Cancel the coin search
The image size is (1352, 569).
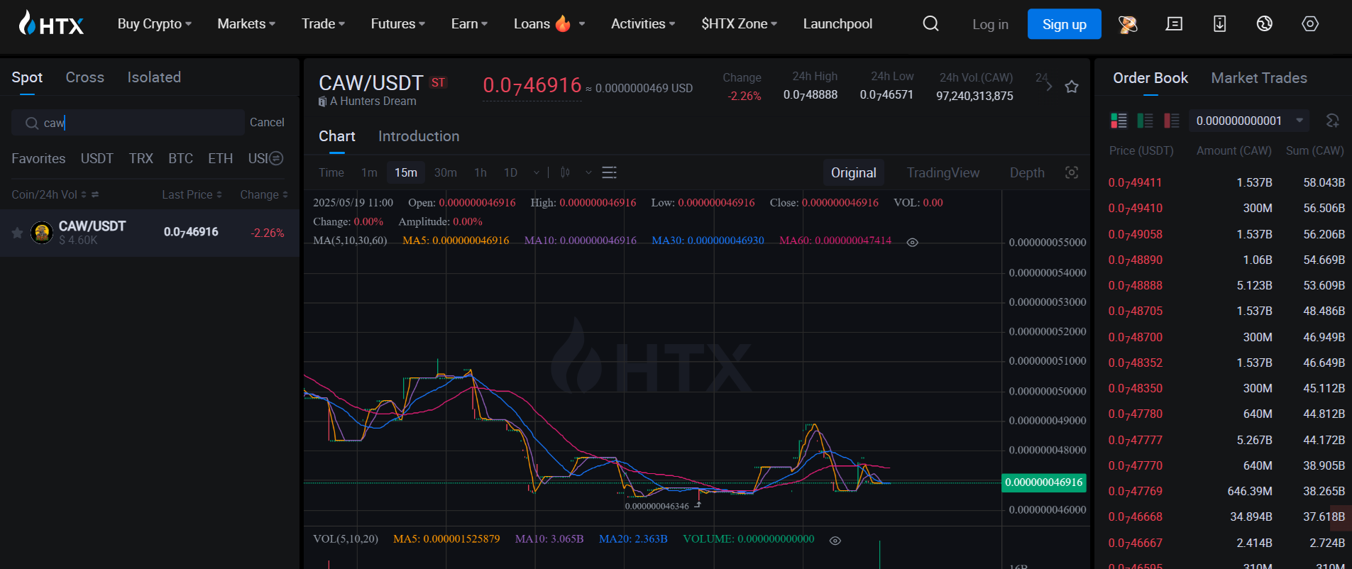(267, 123)
